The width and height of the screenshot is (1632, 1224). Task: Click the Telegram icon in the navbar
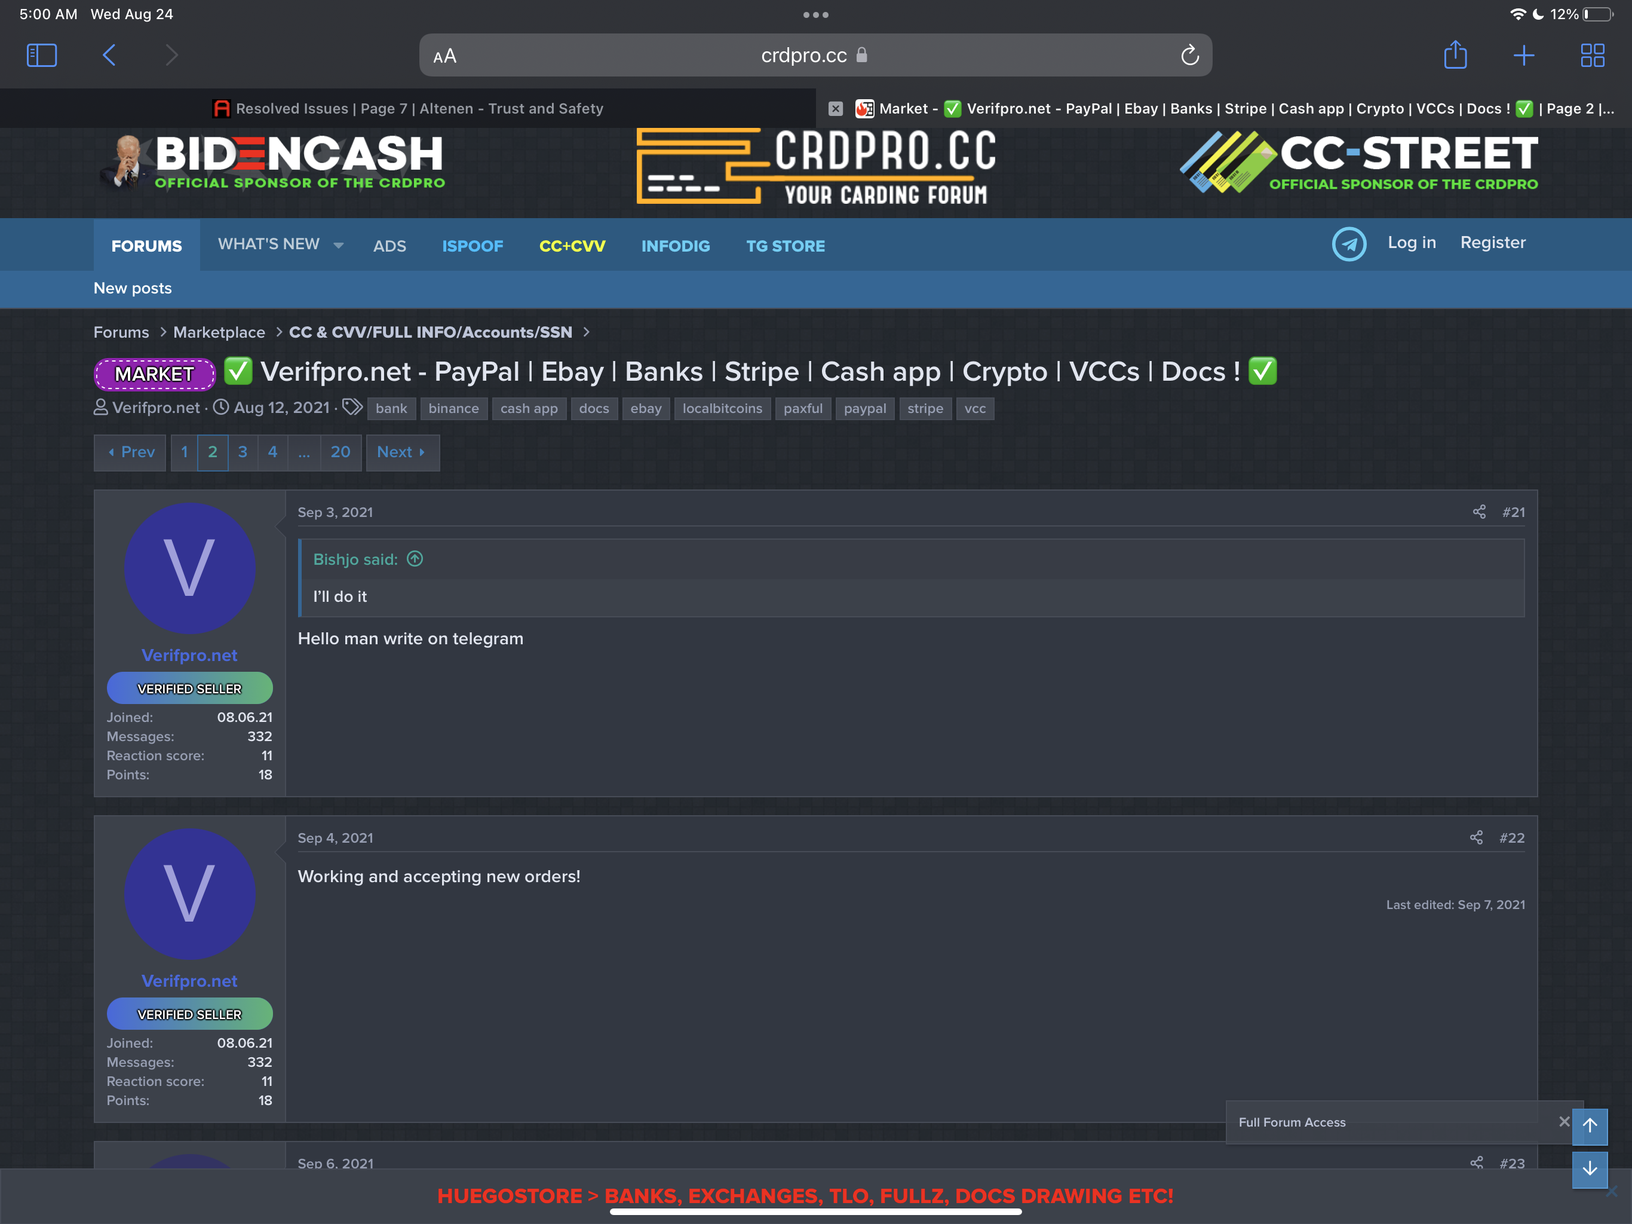[1349, 244]
